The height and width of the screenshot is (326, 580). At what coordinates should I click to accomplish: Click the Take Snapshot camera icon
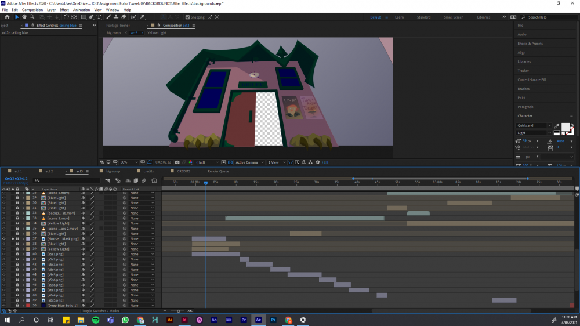click(177, 162)
